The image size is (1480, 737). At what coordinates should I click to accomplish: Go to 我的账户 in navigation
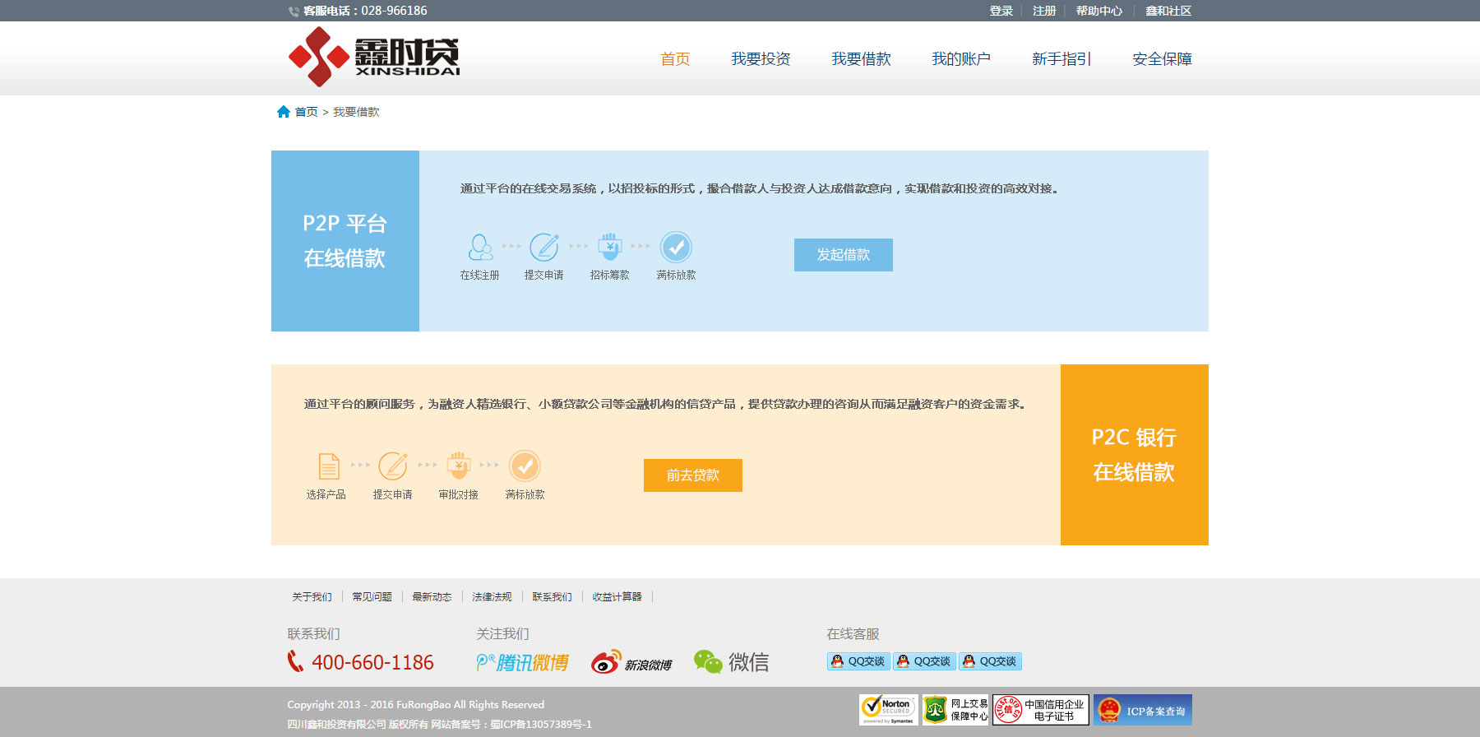tap(960, 59)
